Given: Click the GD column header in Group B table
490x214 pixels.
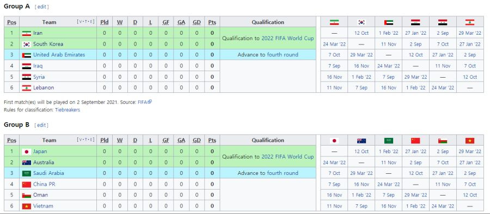Looking at the screenshot, I should point(197,140).
